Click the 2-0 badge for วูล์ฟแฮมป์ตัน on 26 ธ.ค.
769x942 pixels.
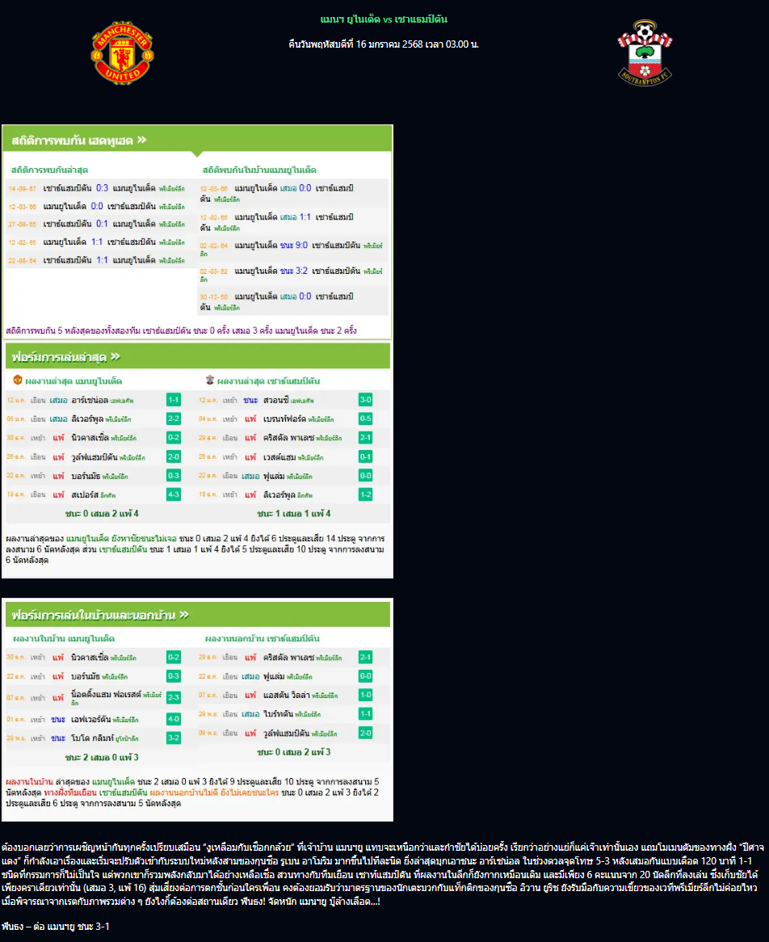[x=173, y=456]
